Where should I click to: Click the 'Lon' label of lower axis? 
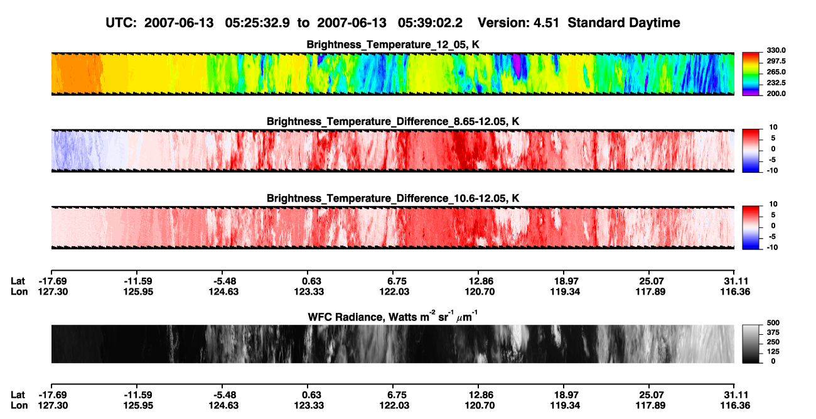[x=19, y=405]
